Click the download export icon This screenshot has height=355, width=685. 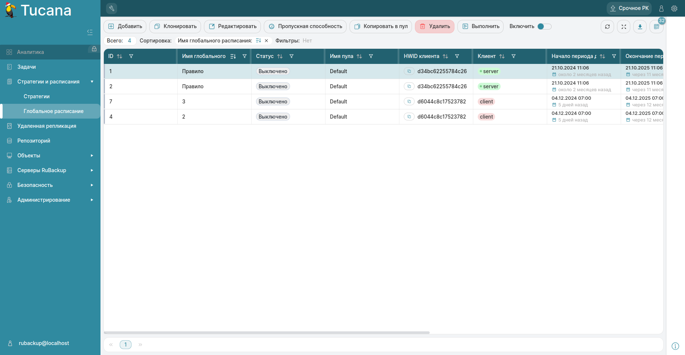click(640, 27)
